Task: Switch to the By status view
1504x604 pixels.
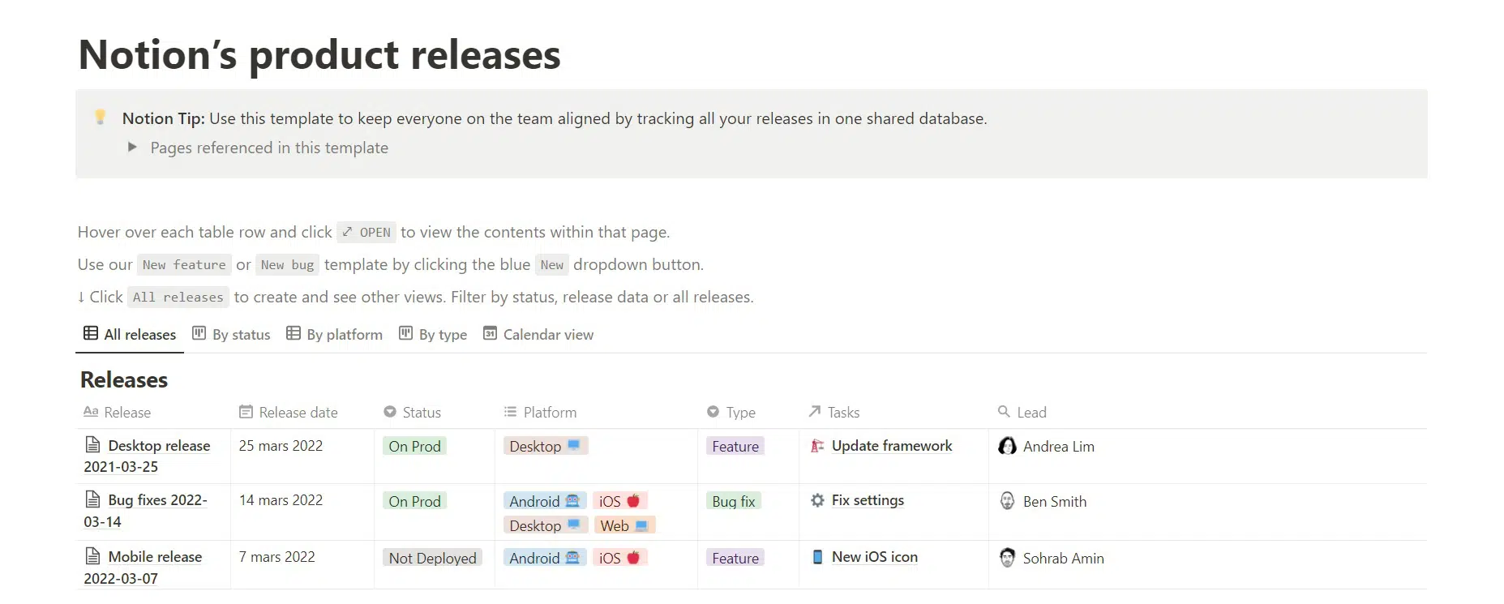Action: (x=231, y=335)
